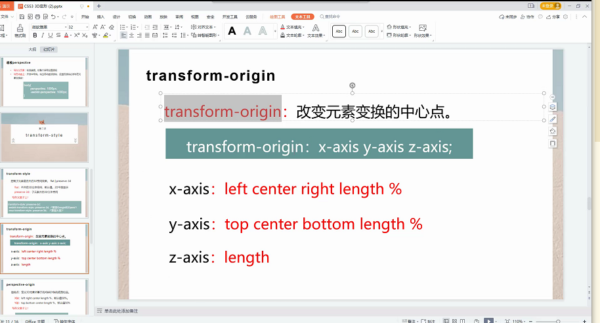Toggle underline formatting
The width and height of the screenshot is (600, 323).
[x=50, y=35]
